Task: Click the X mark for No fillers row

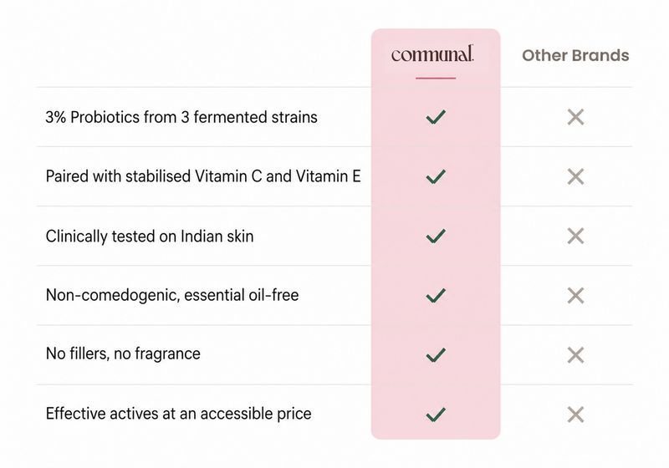Action: (575, 354)
